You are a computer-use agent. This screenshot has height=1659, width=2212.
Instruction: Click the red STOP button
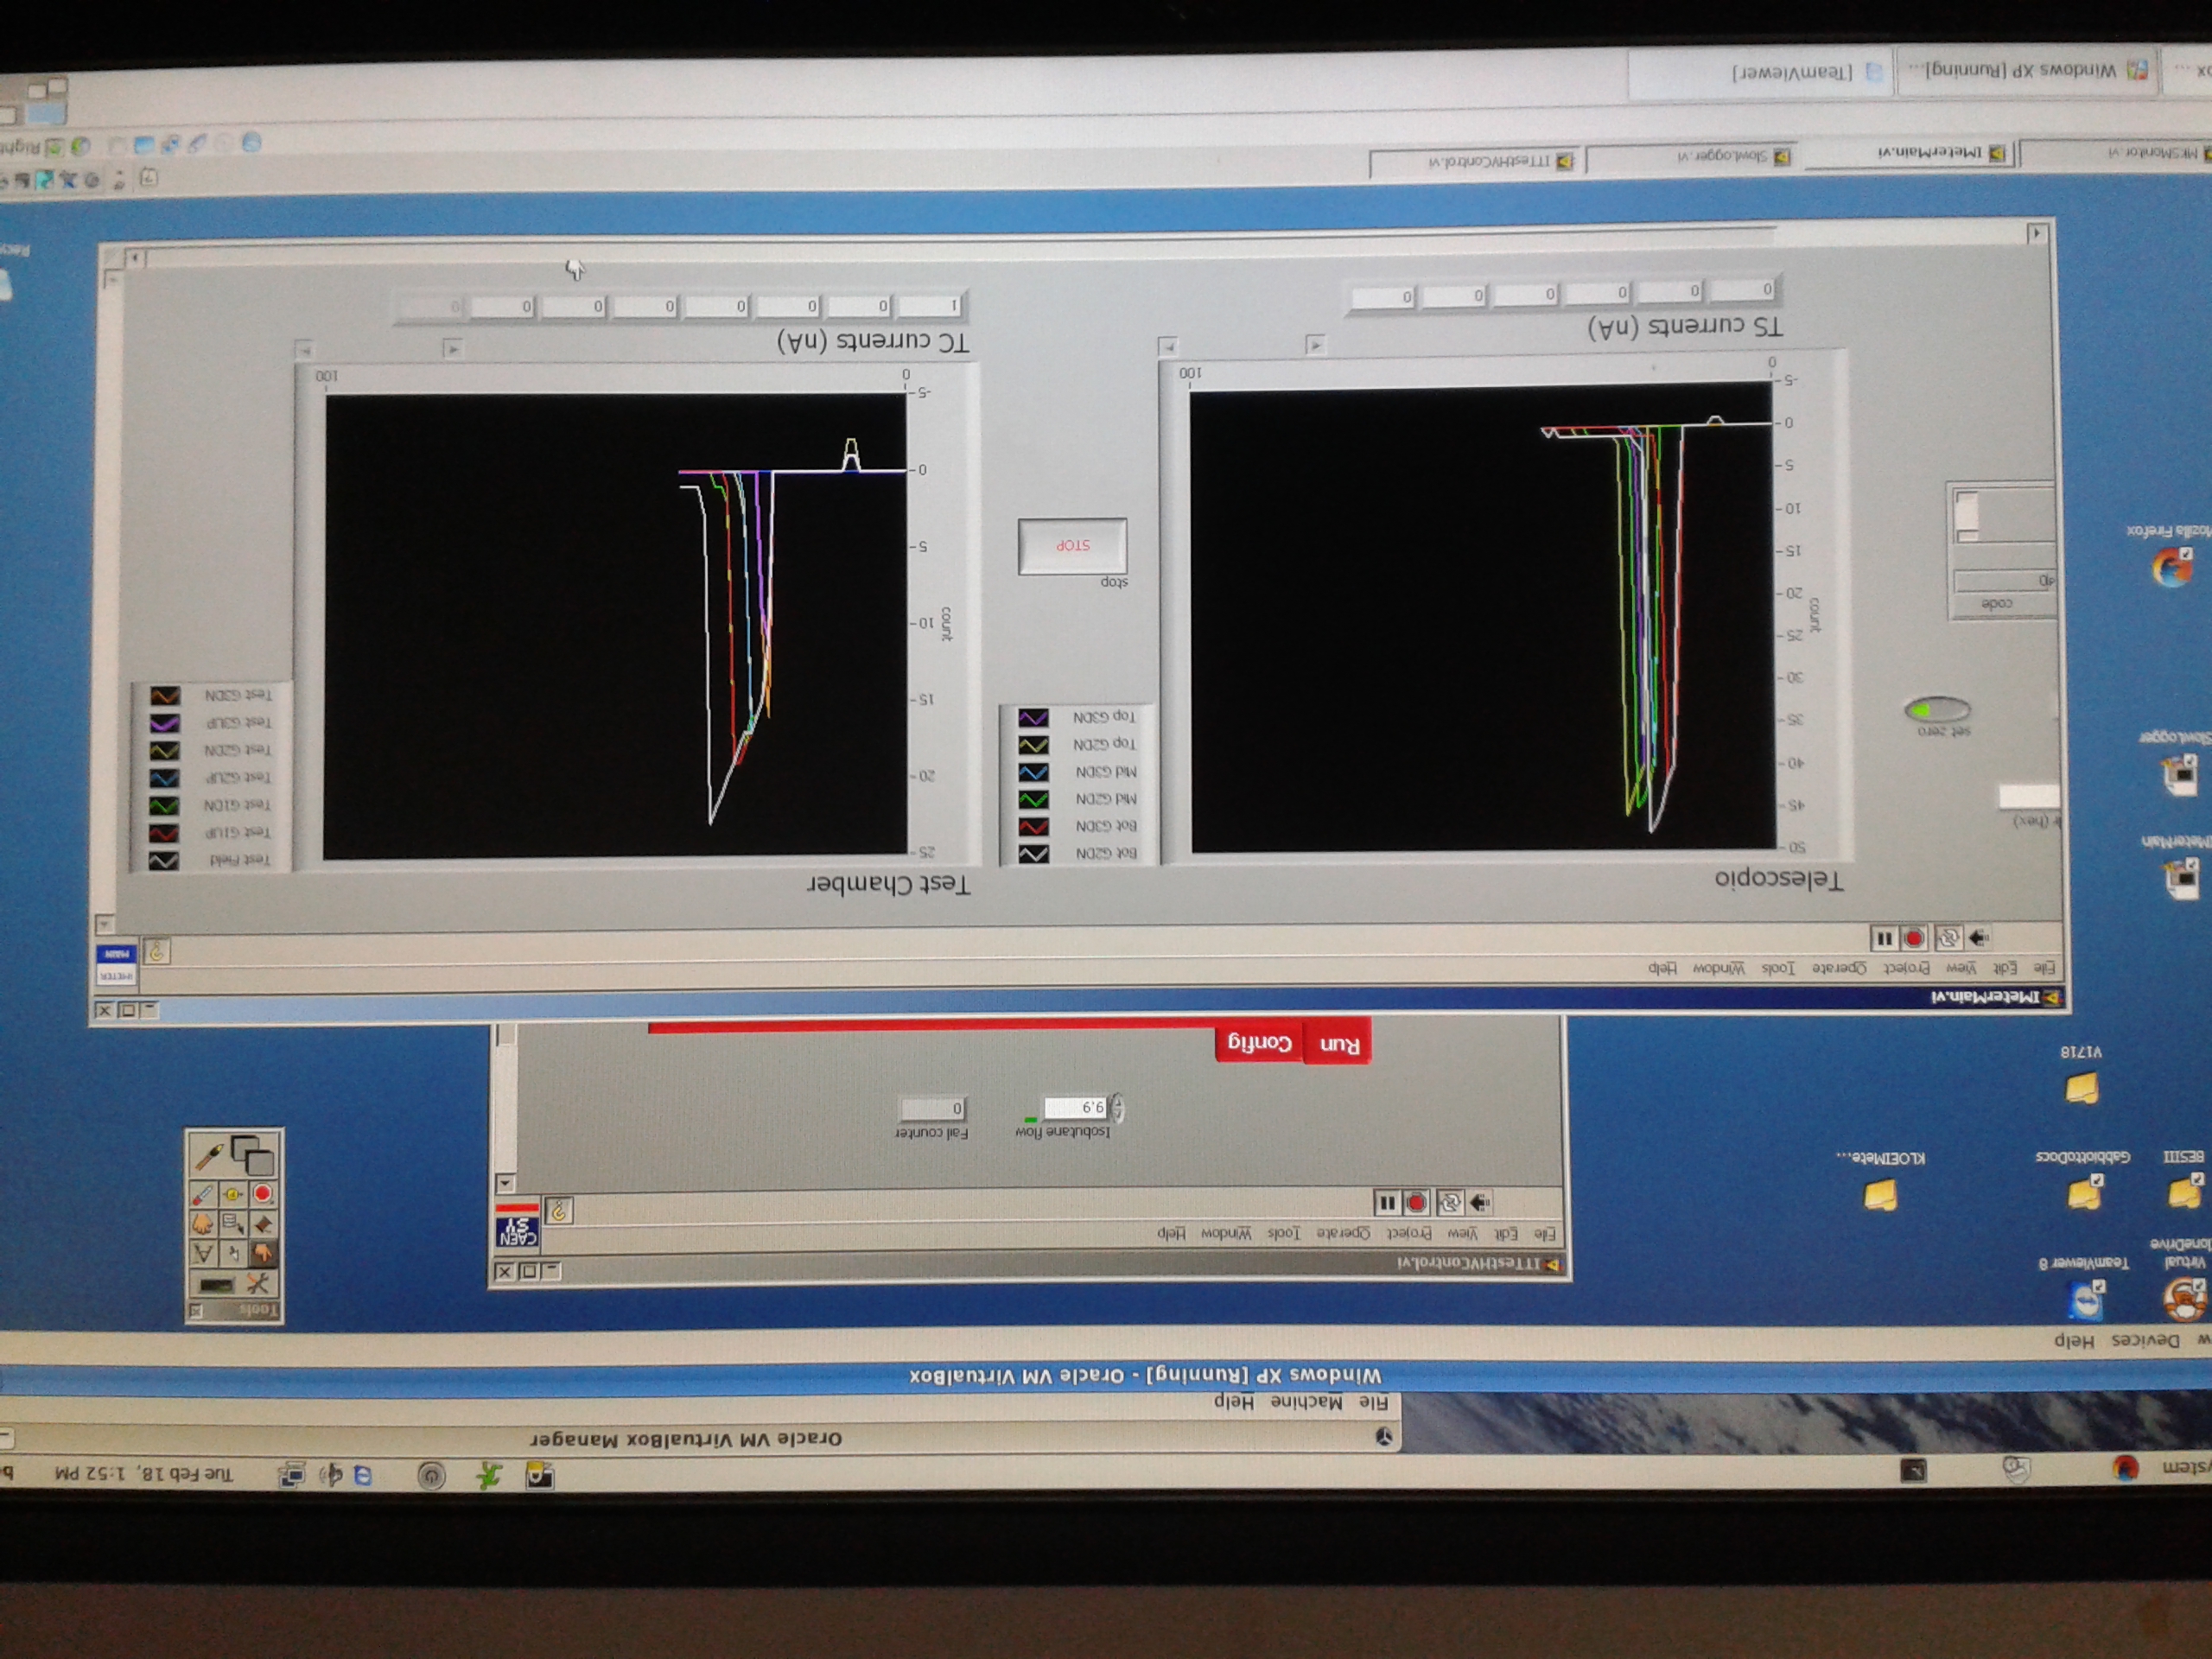coord(1072,546)
